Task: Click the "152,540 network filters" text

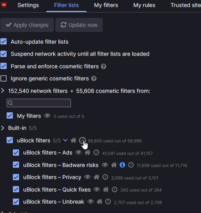Action: [38, 91]
